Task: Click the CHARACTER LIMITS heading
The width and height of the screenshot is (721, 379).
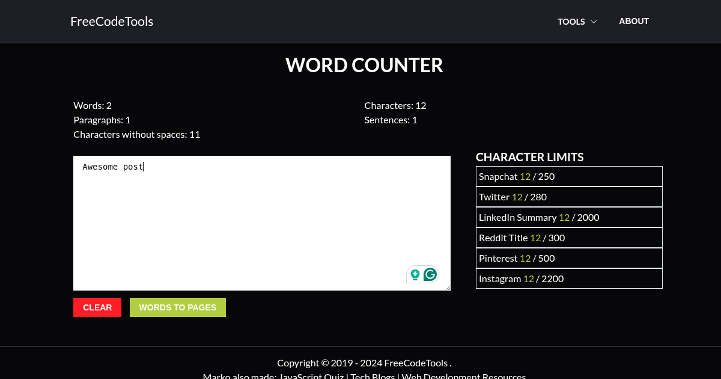Action: click(x=530, y=157)
